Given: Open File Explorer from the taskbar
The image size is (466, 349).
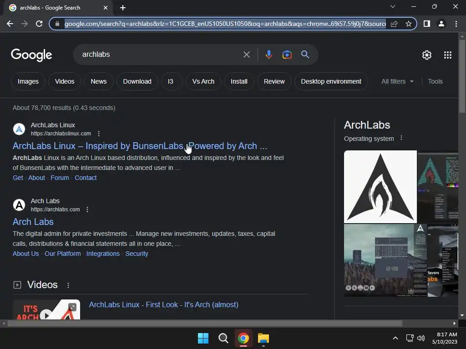Looking at the screenshot, I should click(263, 338).
